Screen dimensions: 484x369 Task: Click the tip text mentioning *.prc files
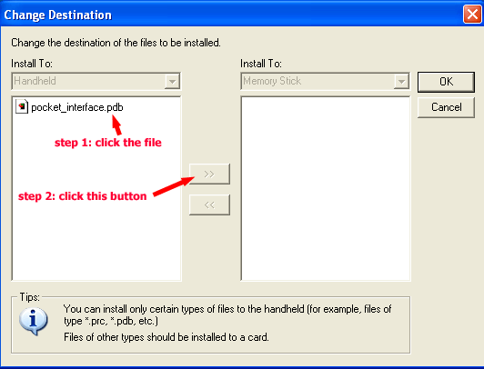227,314
